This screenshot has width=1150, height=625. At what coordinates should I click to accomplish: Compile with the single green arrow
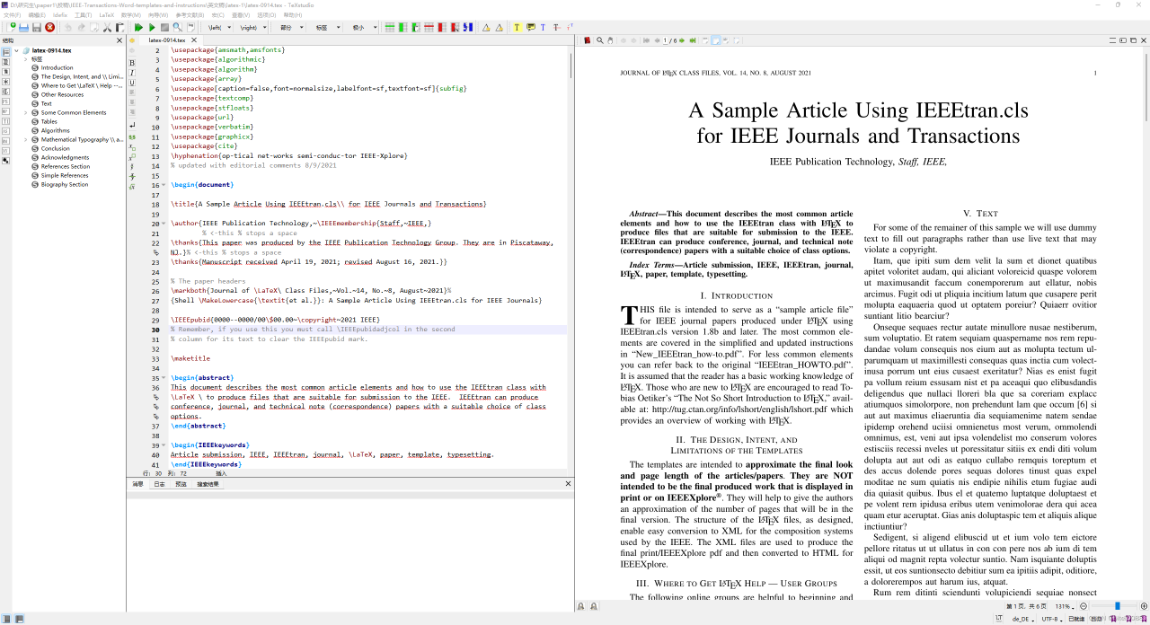[x=152, y=28]
